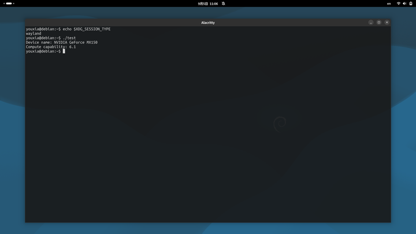Open the 'en' input source menu

tap(389, 3)
